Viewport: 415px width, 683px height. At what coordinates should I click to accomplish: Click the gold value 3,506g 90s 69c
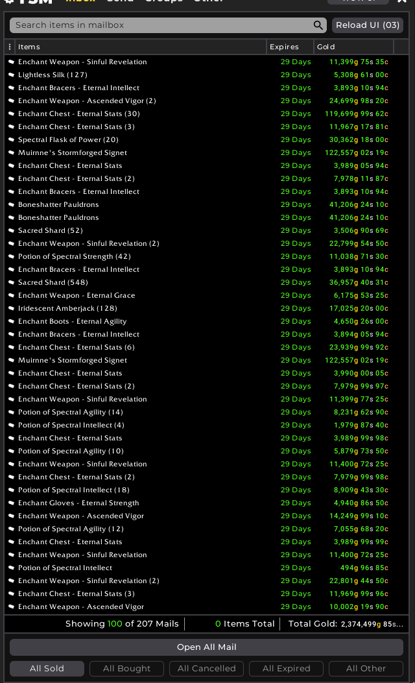click(361, 230)
